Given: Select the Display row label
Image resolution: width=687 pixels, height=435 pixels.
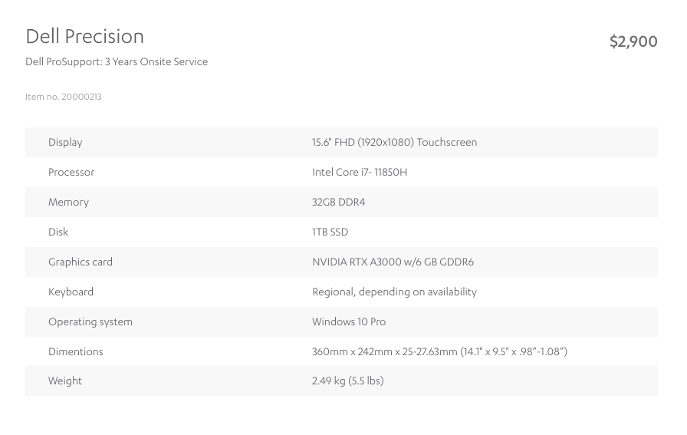Looking at the screenshot, I should coord(65,143).
